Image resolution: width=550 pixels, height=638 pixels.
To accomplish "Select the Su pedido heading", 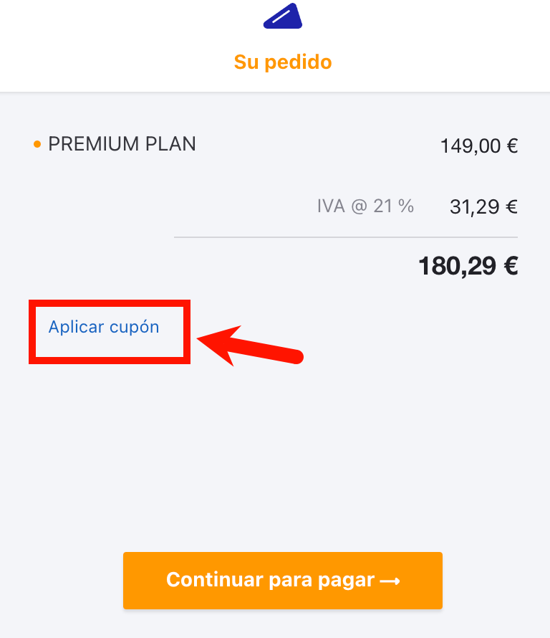I will click(283, 62).
